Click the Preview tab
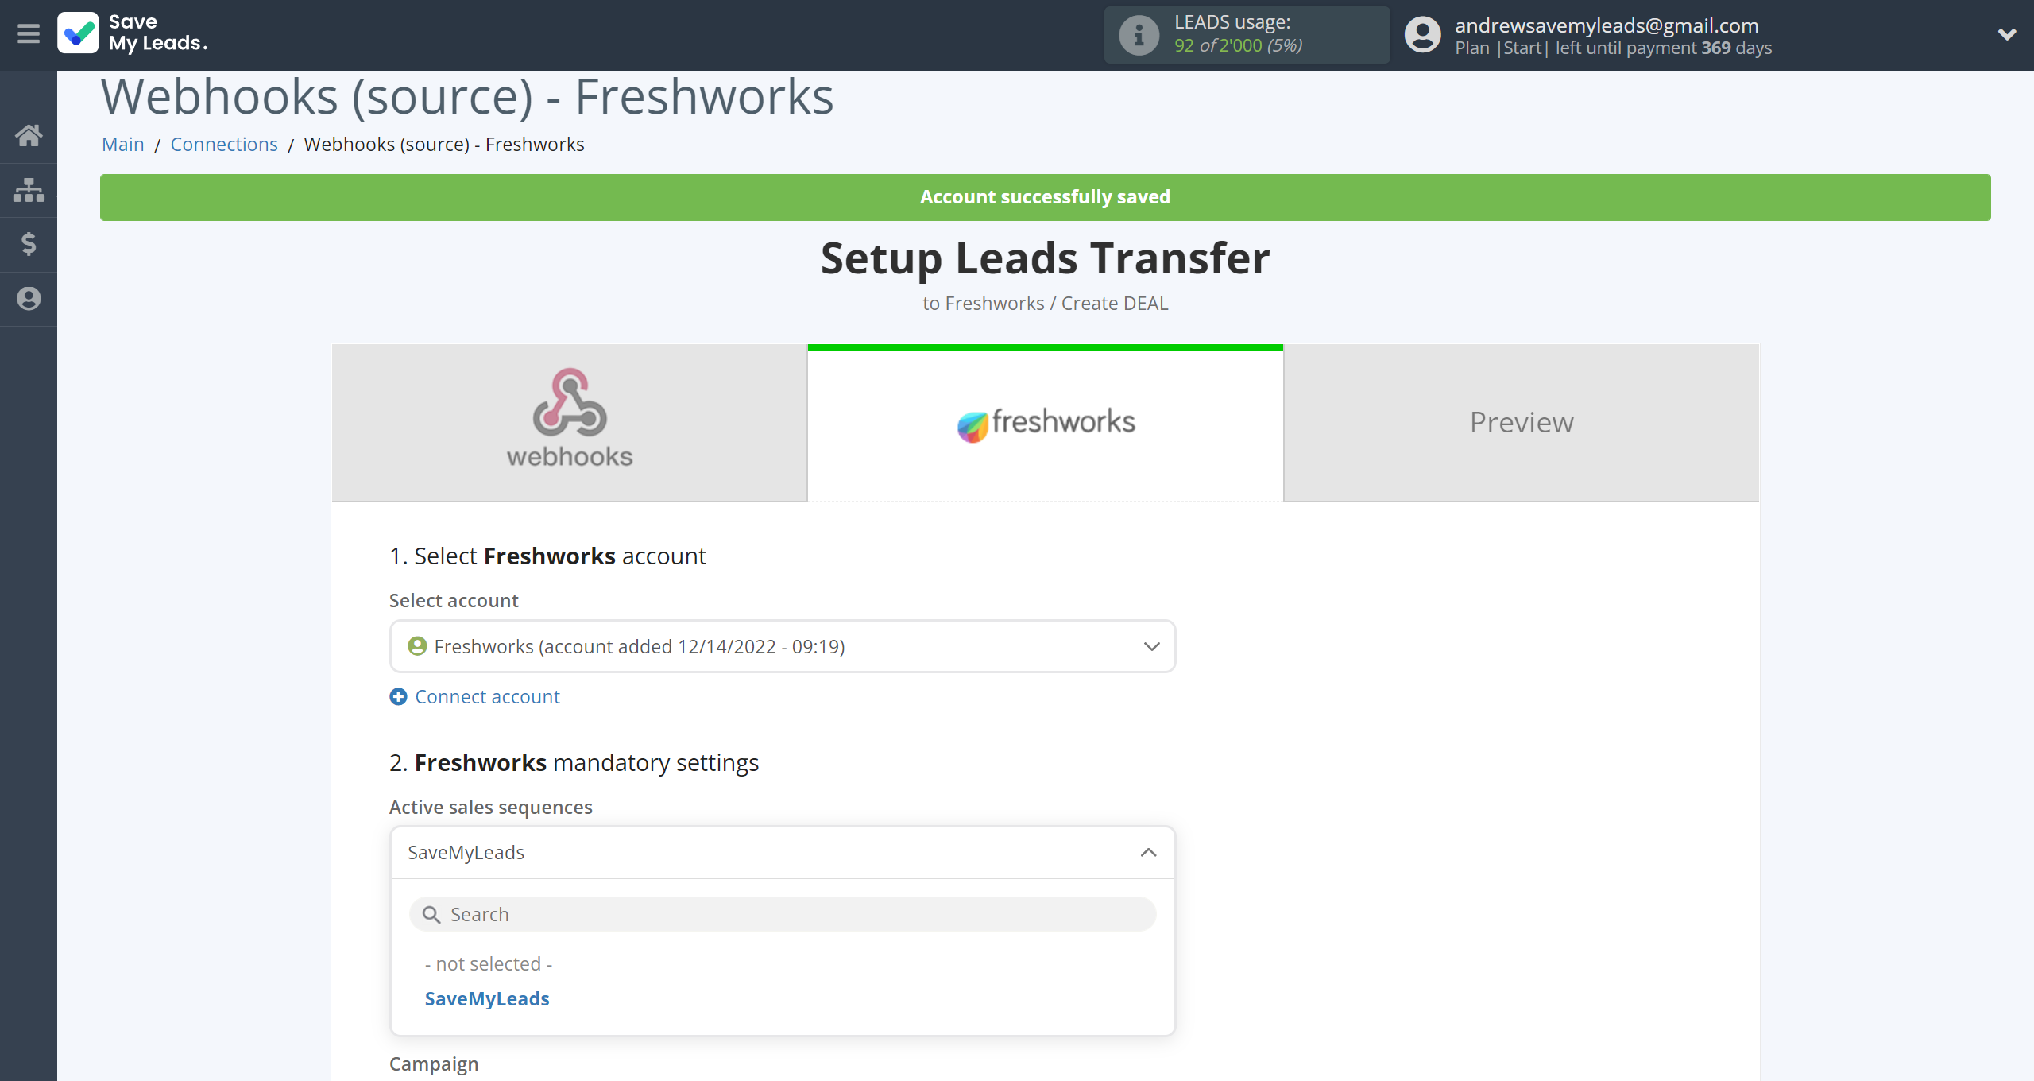 1522,421
